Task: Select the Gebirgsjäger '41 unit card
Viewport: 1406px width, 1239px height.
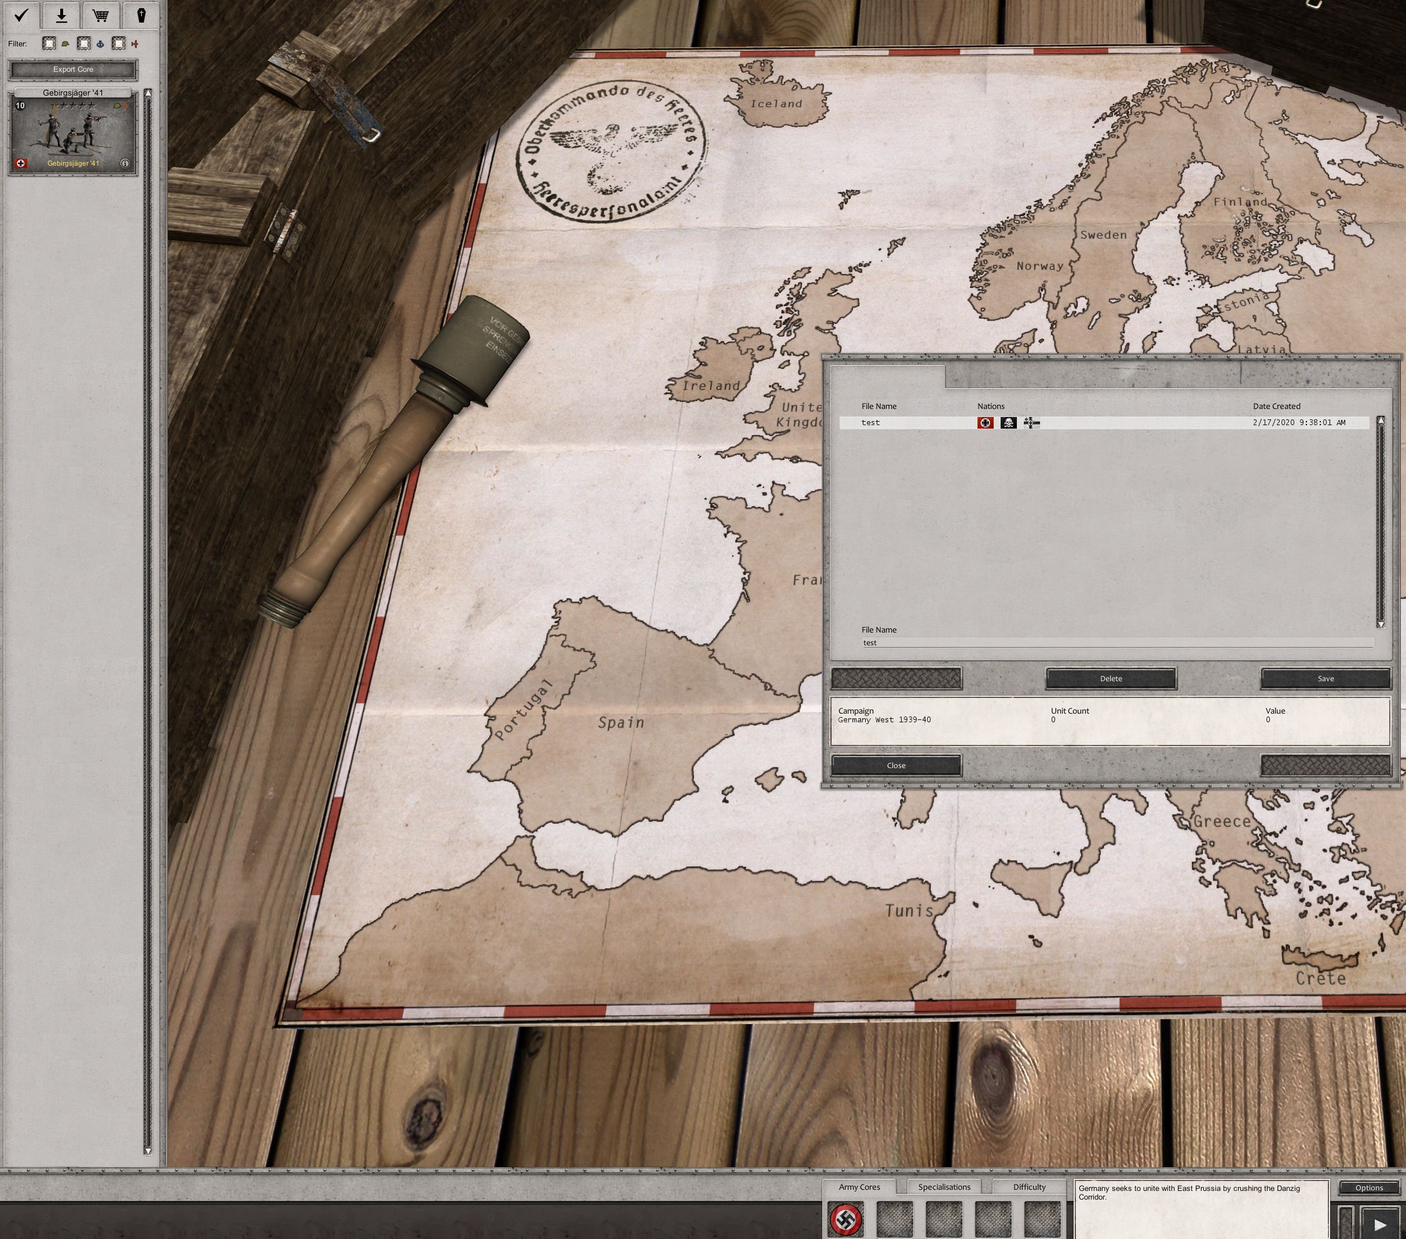Action: [73, 131]
